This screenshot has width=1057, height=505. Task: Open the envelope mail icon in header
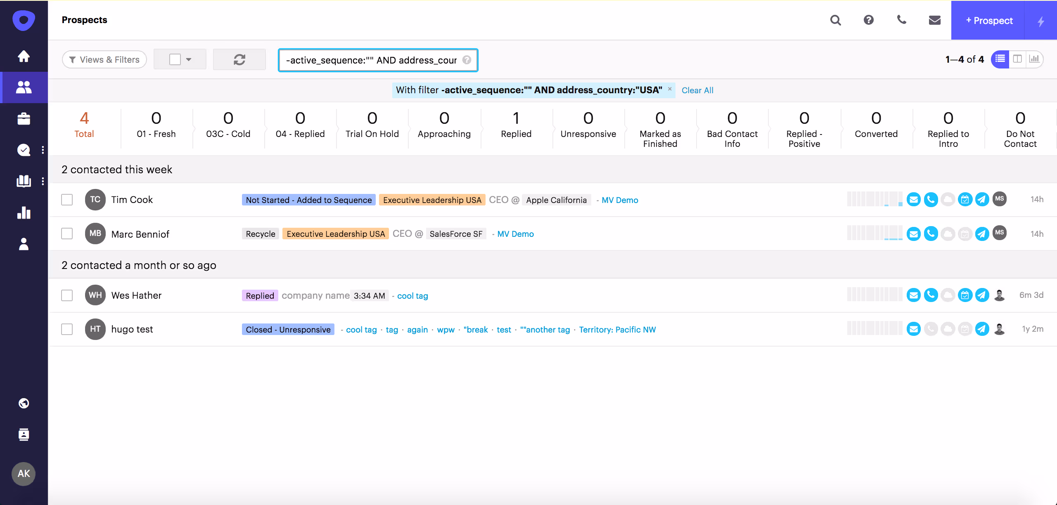[x=934, y=20]
